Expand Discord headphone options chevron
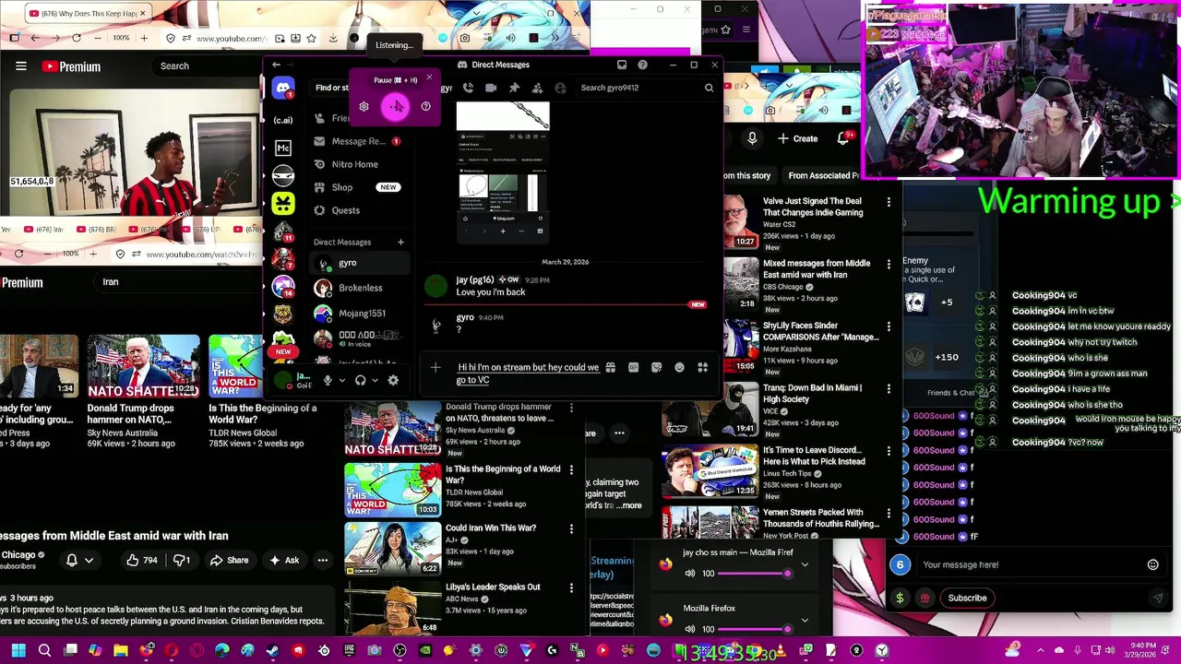Screen dimensions: 1181x664 (x=375, y=380)
